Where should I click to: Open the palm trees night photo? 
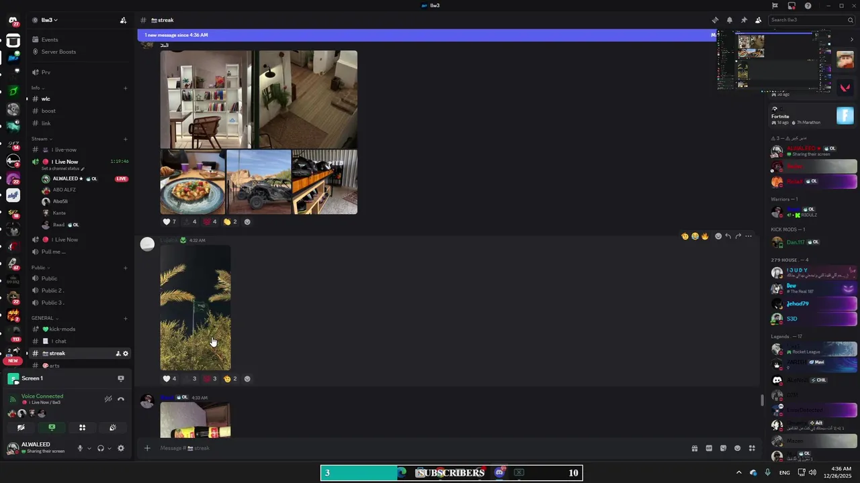(x=196, y=307)
